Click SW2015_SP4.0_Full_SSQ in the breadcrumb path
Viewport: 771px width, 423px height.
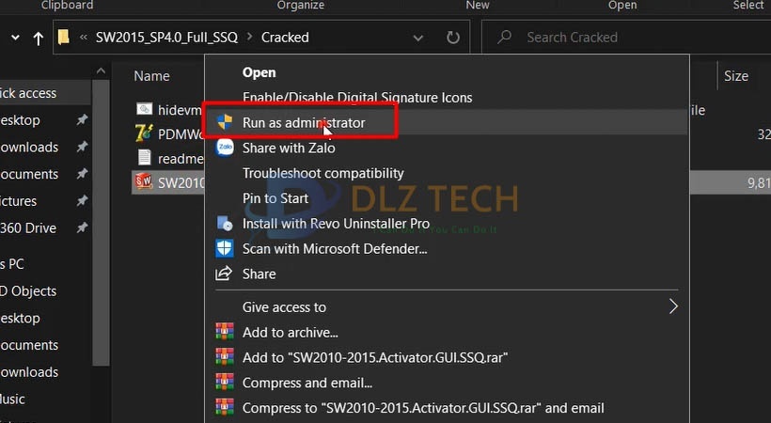tap(166, 38)
